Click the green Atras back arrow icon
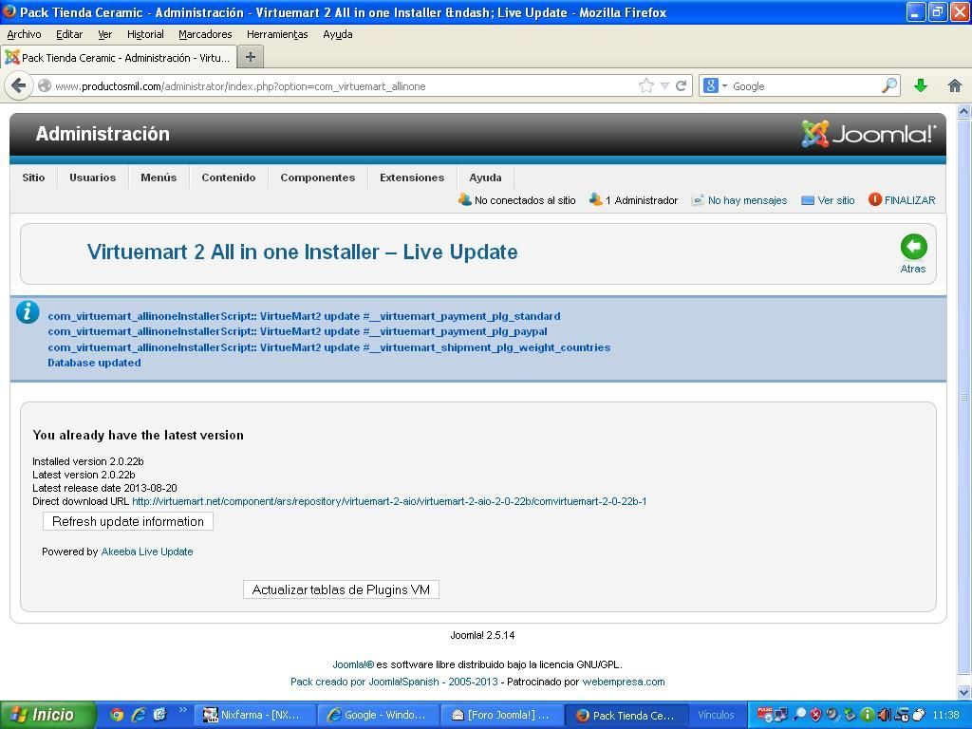 (914, 247)
